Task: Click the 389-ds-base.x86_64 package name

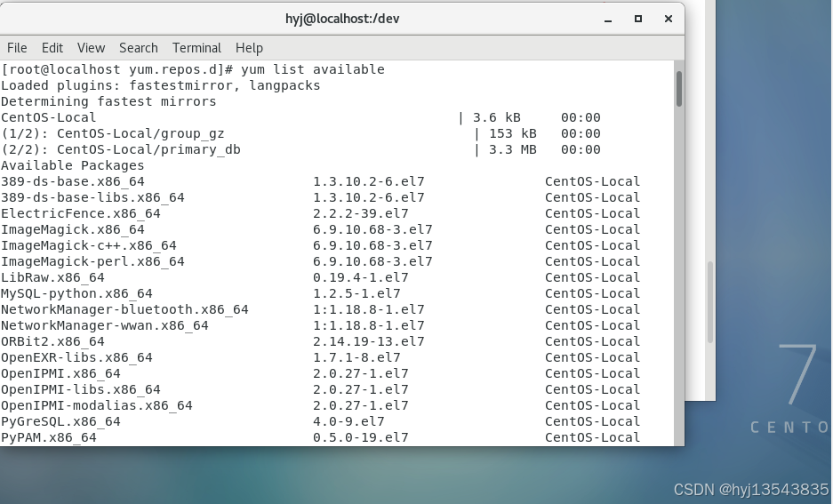Action: (x=73, y=181)
